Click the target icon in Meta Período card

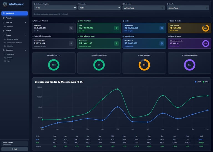(x=162, y=28)
